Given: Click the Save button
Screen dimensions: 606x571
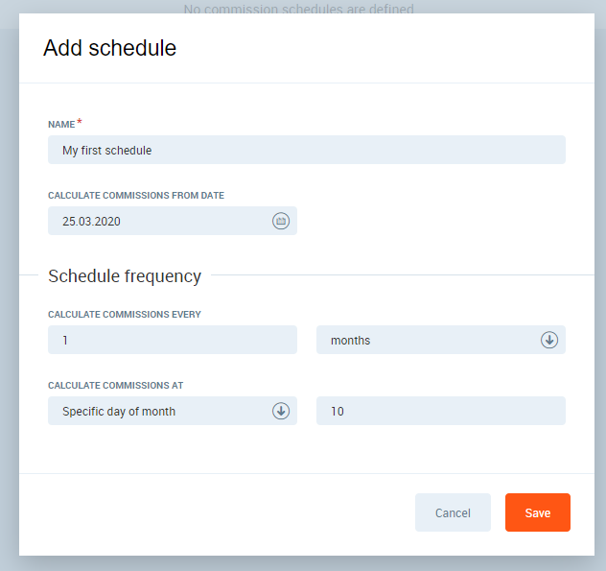Looking at the screenshot, I should click(x=537, y=512).
